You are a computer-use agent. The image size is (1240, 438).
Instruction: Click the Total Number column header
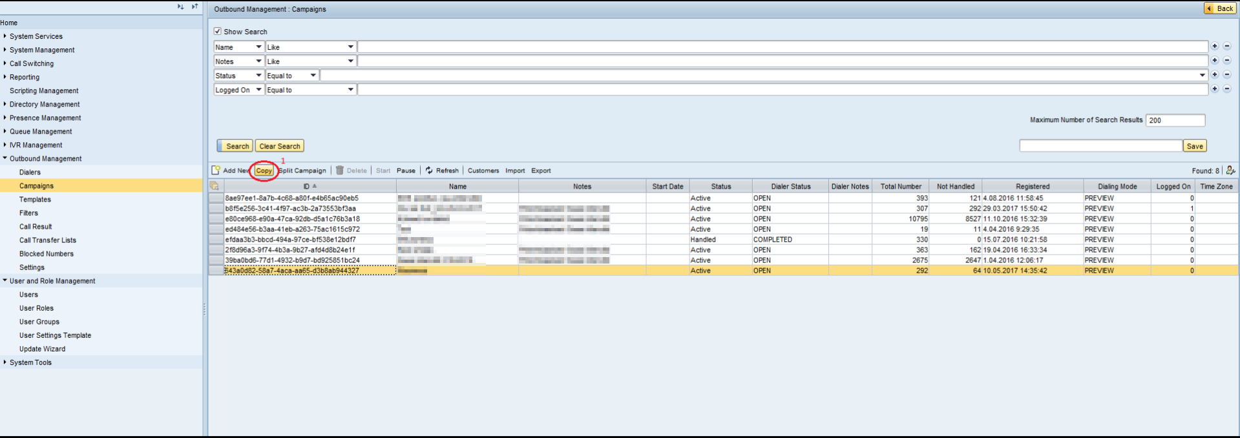click(901, 186)
